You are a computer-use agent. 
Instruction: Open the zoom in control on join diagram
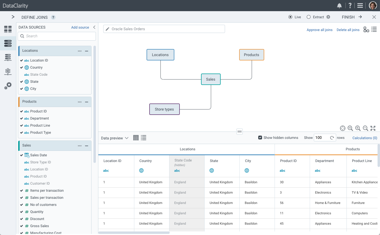(x=358, y=128)
